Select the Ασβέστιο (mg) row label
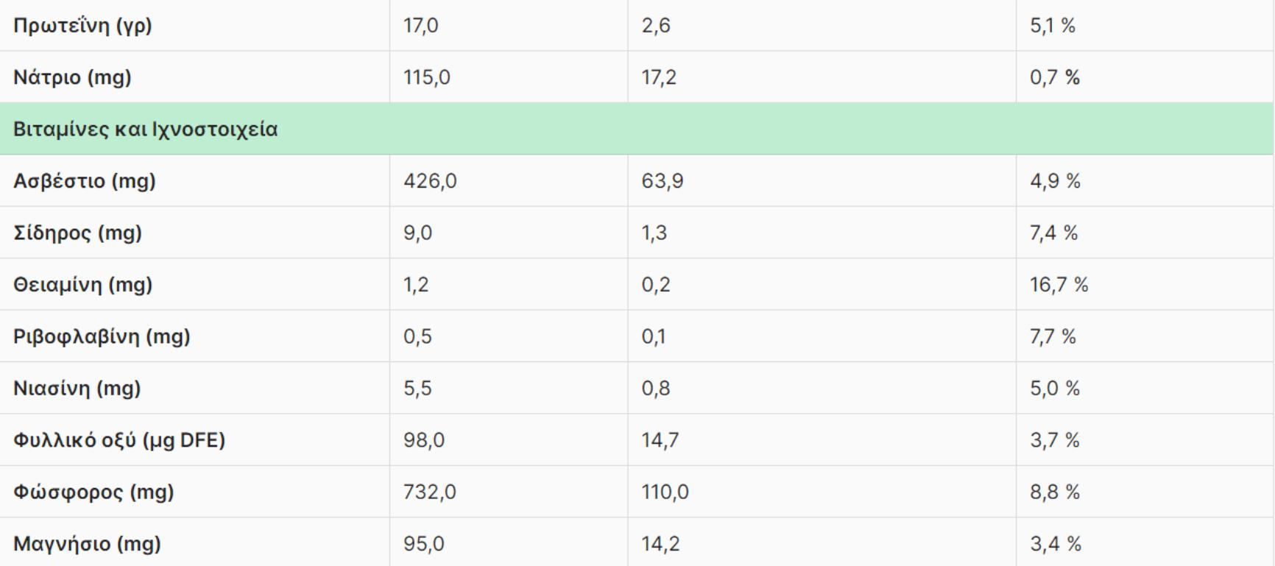This screenshot has height=566, width=1275. pos(85,181)
